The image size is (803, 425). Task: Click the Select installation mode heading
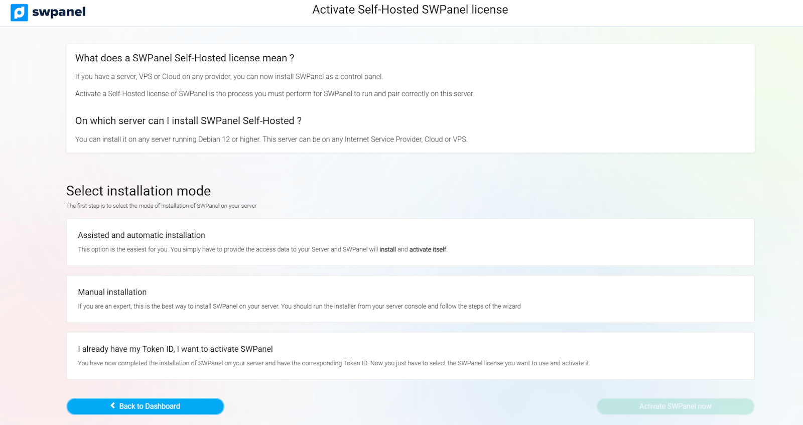click(x=139, y=191)
